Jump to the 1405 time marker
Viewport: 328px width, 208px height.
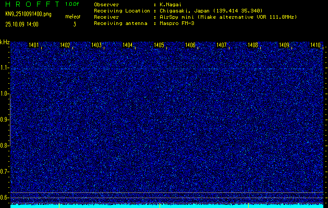[159, 46]
